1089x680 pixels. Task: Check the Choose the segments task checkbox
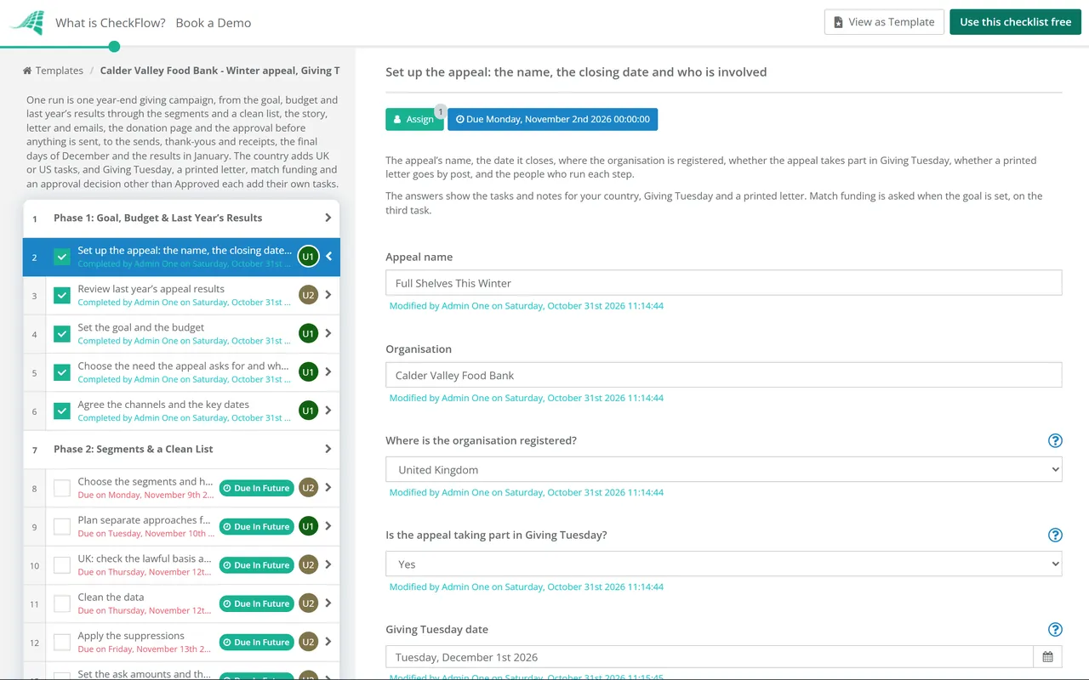click(62, 488)
